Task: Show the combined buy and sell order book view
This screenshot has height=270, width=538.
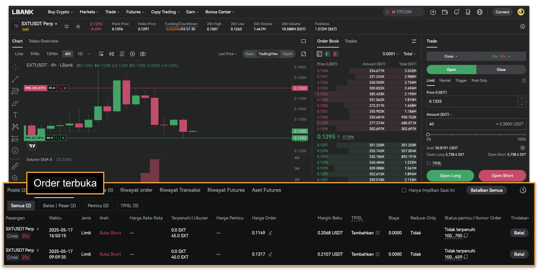Action: tap(319, 54)
